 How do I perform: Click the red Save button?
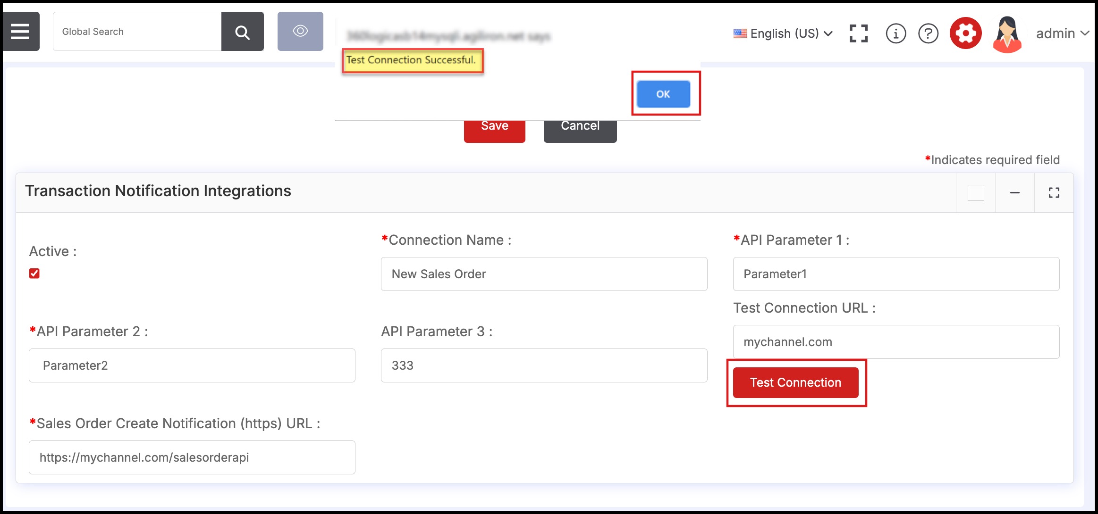[494, 131]
